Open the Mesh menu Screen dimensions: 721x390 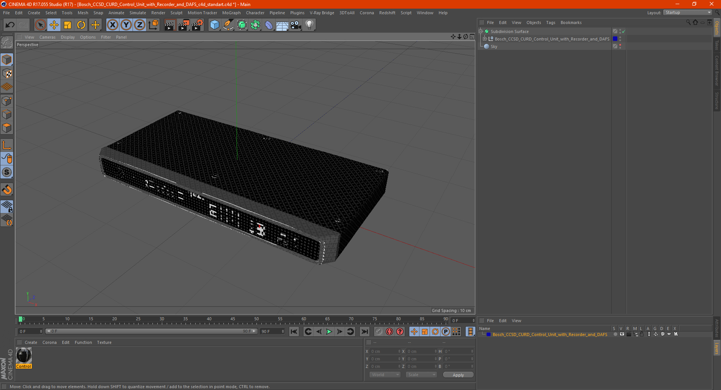pos(83,13)
